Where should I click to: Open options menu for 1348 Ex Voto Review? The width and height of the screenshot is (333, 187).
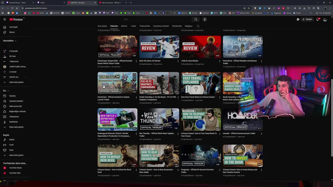[x=220, y=61]
